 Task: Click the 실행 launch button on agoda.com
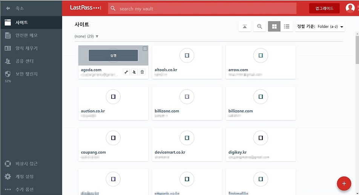[x=114, y=56]
